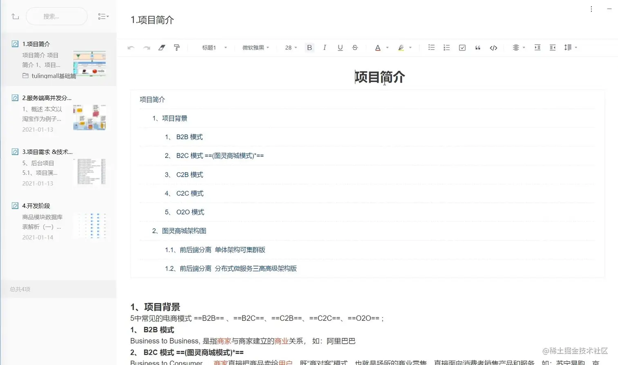Insert a code block
618x365 pixels.
(493, 47)
